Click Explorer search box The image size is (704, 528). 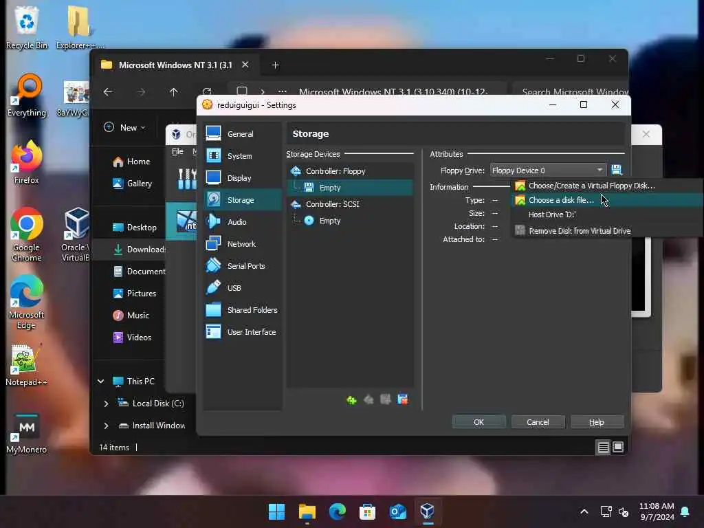570,91
